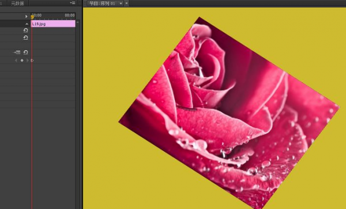Click the show/hide timeline view arrow
The image size is (346, 209).
(27, 16)
